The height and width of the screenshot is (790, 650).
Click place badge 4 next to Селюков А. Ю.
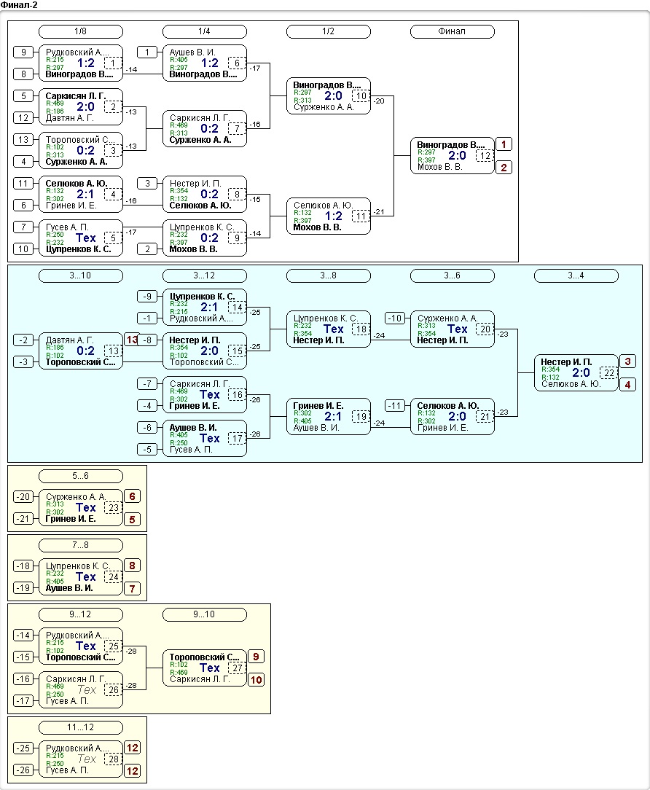pyautogui.click(x=628, y=384)
